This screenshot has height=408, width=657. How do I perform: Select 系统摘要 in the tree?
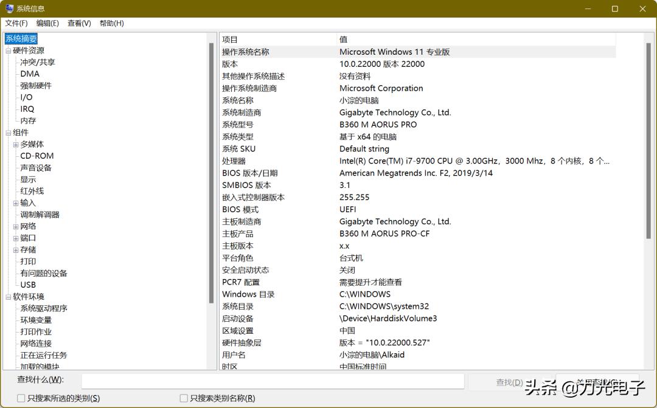[x=21, y=38]
